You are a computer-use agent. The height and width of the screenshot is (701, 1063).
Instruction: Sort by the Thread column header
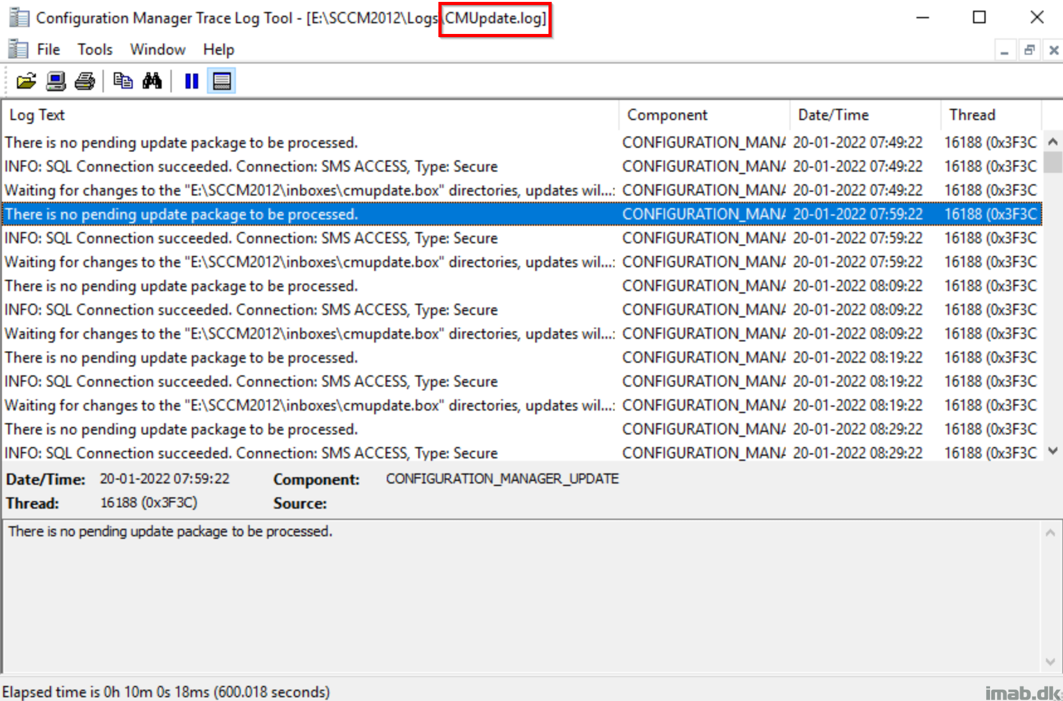tap(991, 115)
